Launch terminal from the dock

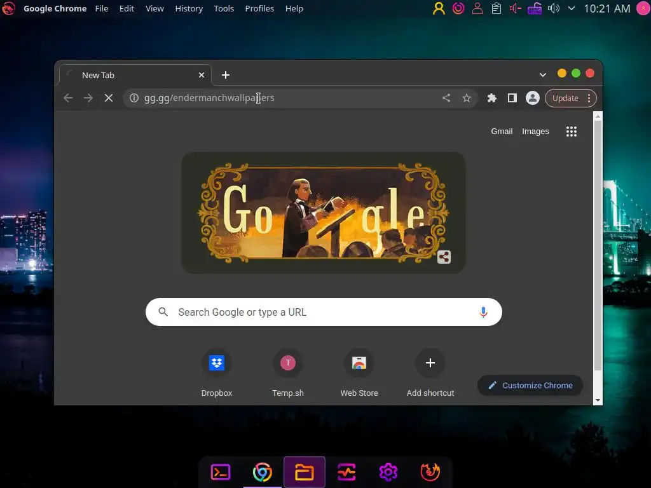click(221, 472)
